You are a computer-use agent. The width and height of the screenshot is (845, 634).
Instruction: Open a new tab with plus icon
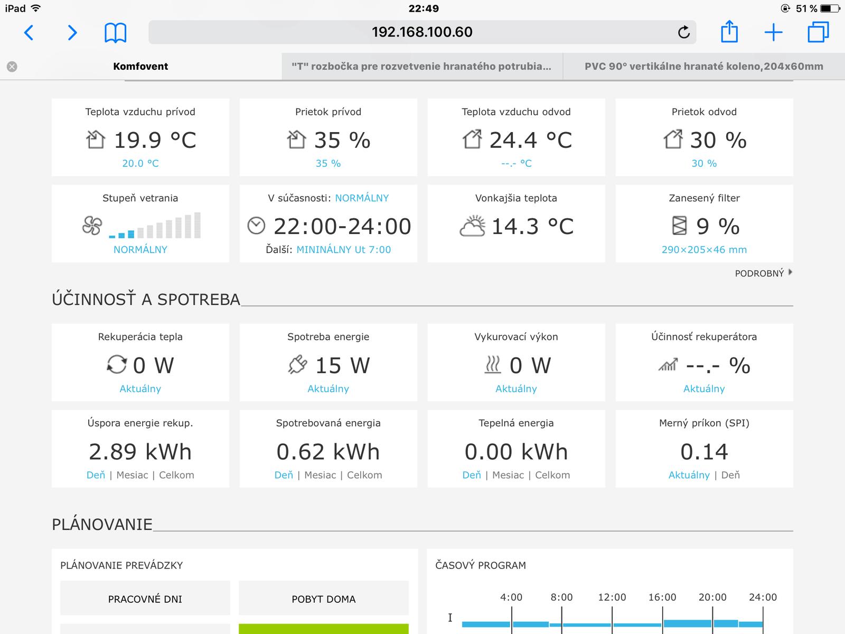click(x=773, y=32)
